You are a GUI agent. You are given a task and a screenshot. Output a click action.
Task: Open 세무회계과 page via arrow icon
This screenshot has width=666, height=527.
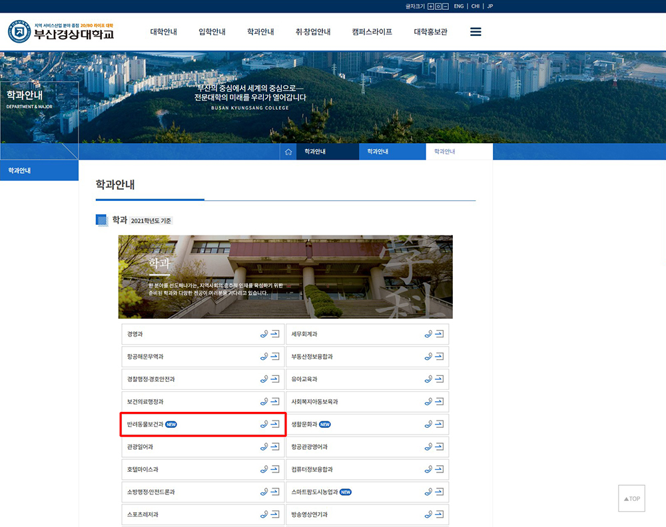(439, 334)
